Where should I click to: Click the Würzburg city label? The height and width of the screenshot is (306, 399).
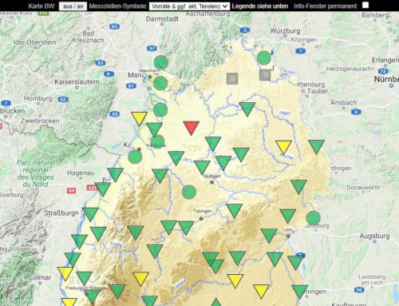(285, 31)
